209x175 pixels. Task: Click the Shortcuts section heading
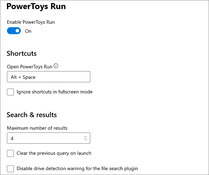click(22, 53)
